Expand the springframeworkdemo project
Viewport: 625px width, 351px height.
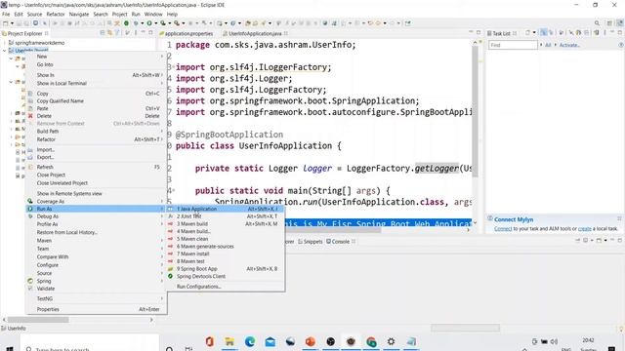5,43
